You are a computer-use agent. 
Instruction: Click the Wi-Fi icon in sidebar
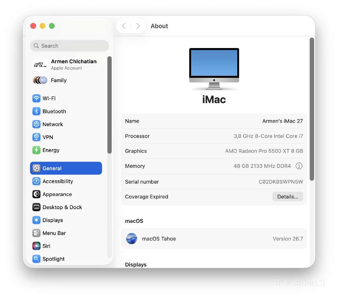coord(36,98)
